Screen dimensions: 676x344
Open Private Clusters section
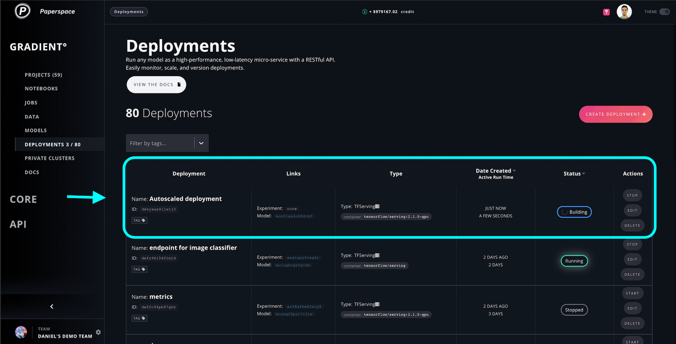tap(50, 158)
